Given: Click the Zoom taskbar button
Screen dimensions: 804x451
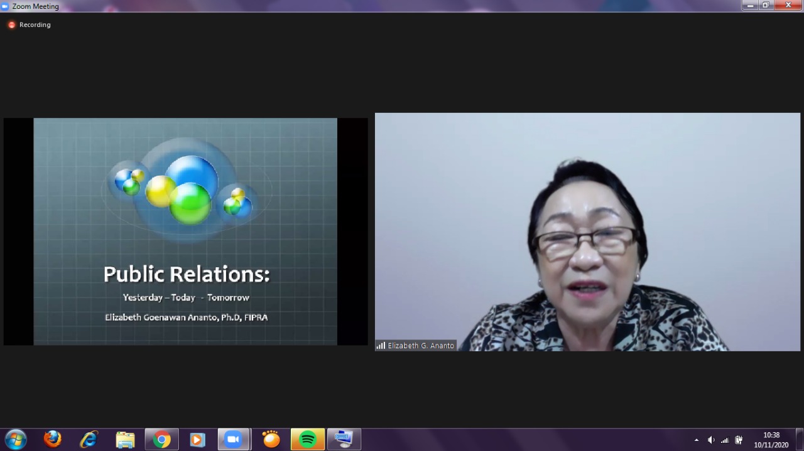Looking at the screenshot, I should [234, 439].
